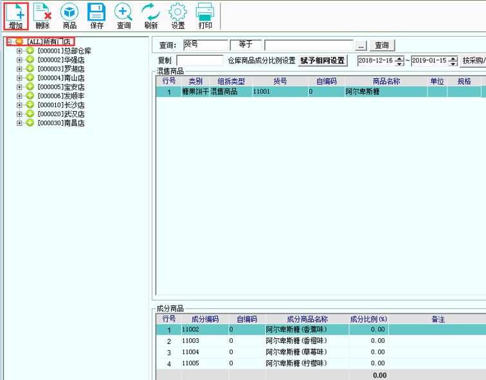
Task: Hit the 刷新 (Refresh) toolbar icon
Action: click(x=150, y=15)
